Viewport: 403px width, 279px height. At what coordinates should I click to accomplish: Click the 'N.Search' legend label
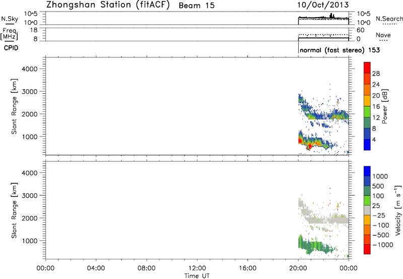click(x=389, y=19)
